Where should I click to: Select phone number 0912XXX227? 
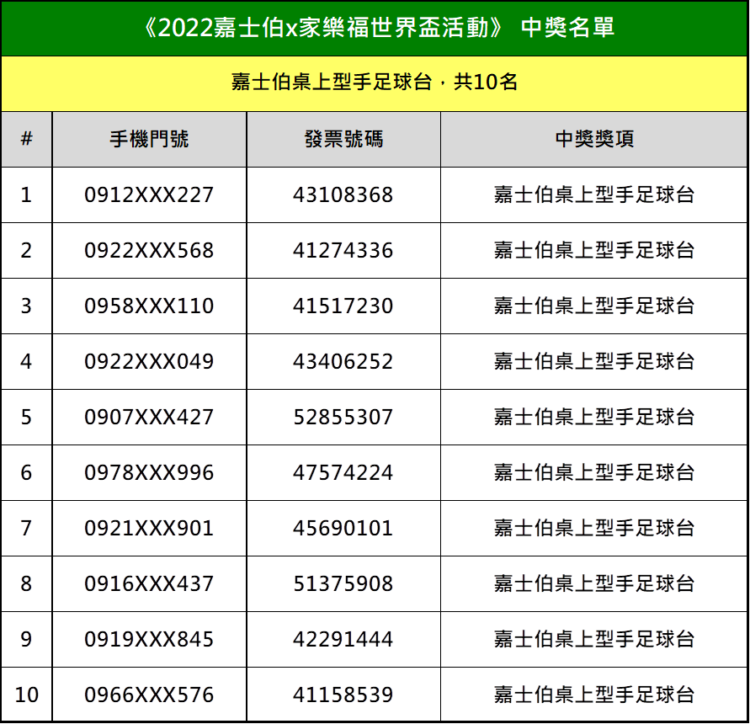(x=149, y=194)
